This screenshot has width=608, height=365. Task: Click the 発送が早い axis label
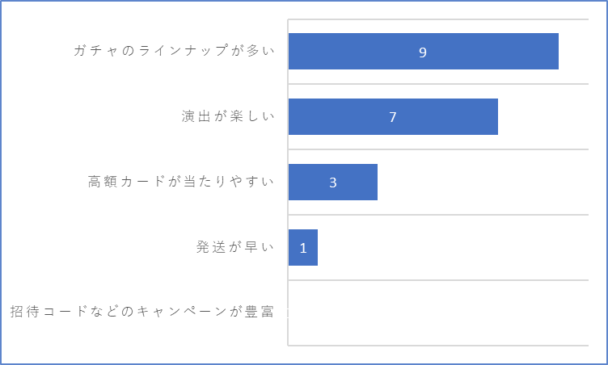tap(235, 247)
